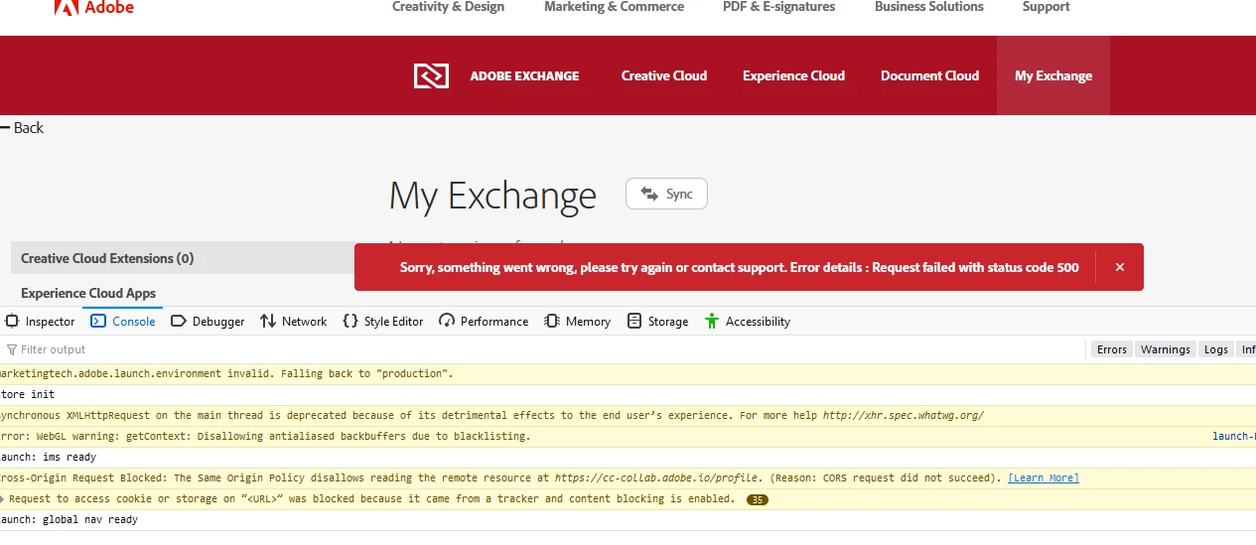Image resolution: width=1256 pixels, height=545 pixels.
Task: Toggle the Warnings console filter
Action: [x=1165, y=349]
